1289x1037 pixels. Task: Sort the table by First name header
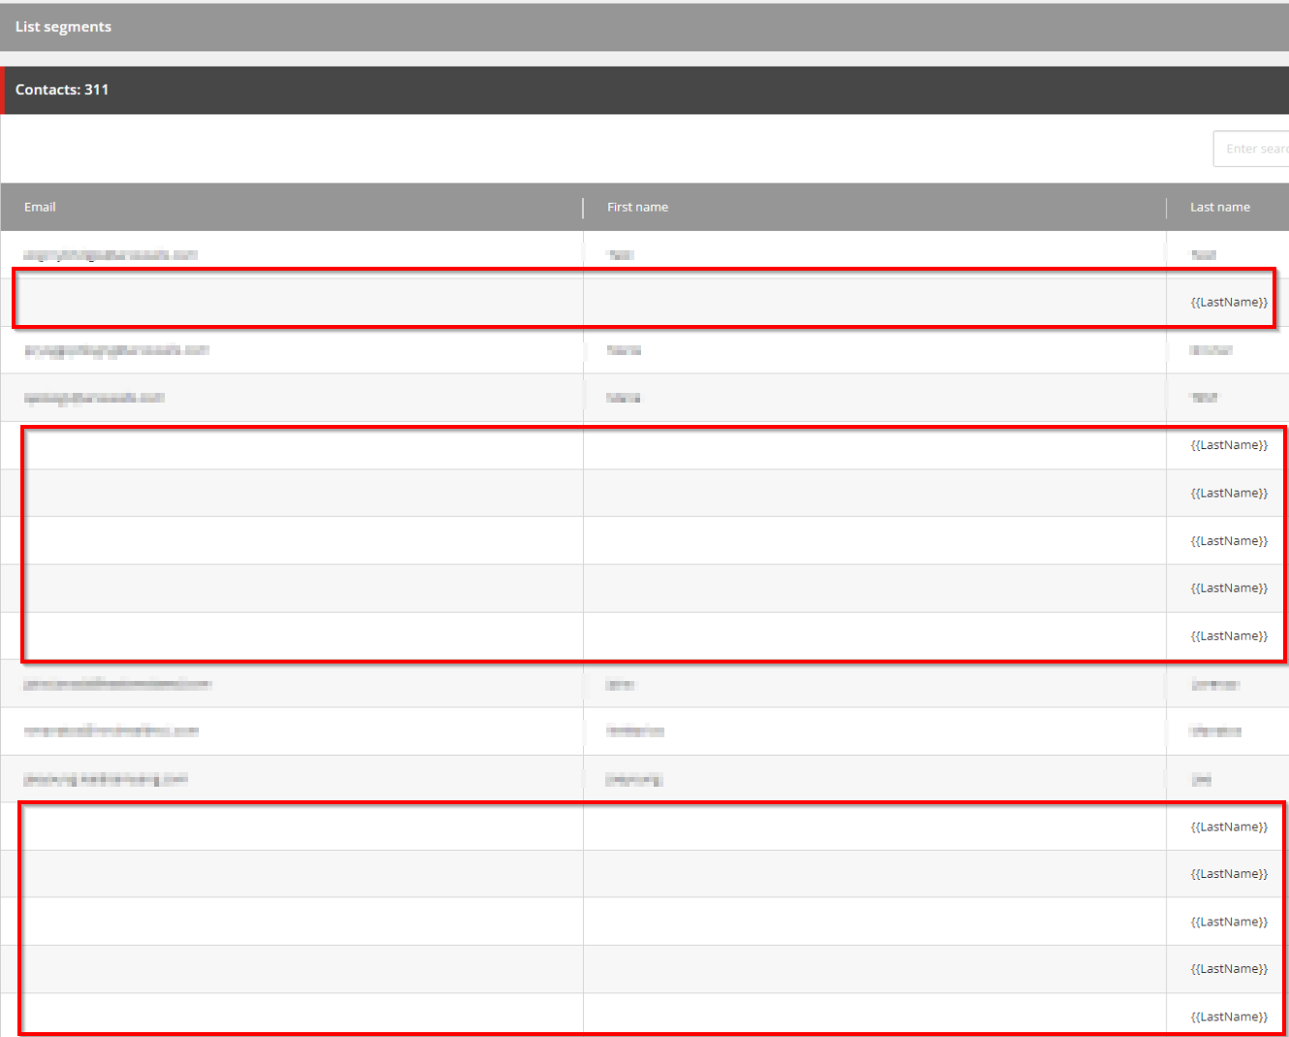coord(637,207)
